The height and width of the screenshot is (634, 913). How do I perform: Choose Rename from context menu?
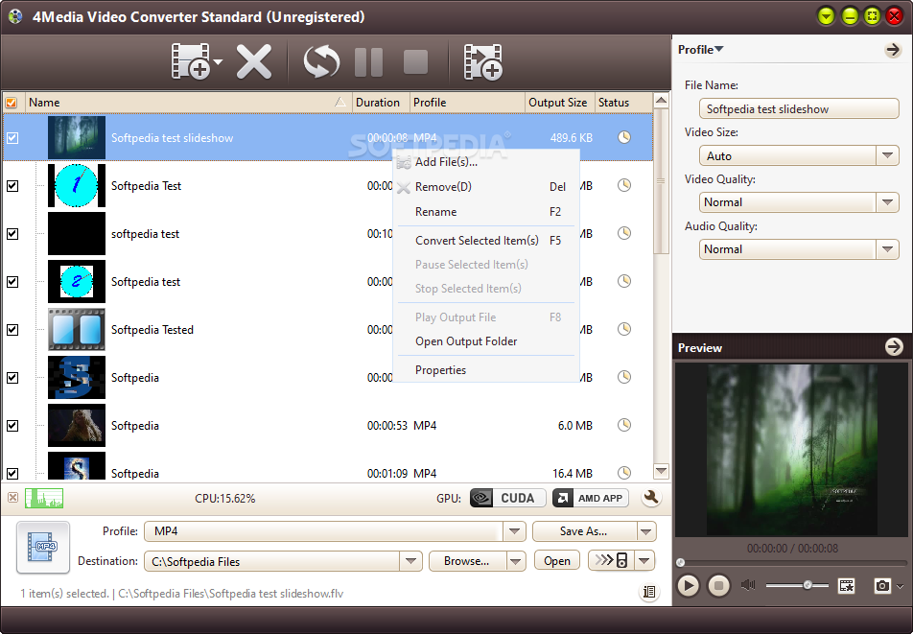[486, 212]
